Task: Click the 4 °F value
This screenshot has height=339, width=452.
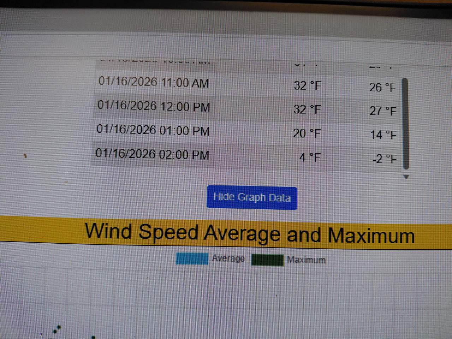Action: [x=310, y=157]
